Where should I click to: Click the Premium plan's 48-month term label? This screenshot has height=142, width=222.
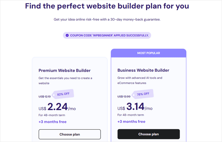pos(52,115)
